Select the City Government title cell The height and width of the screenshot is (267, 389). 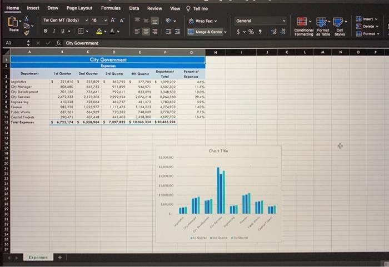108,59
